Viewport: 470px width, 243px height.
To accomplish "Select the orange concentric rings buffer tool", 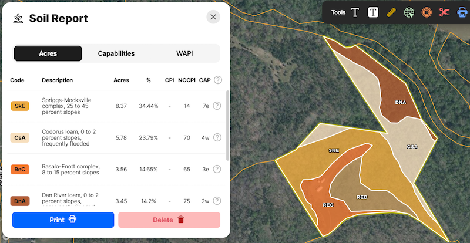I will click(427, 12).
